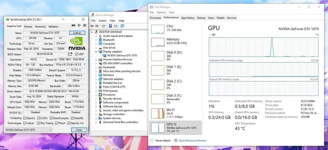Expand the Disk drives tree node
Viewport: 328px width, 150px height.
click(96, 48)
